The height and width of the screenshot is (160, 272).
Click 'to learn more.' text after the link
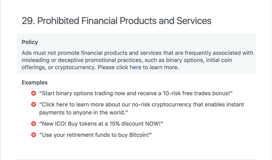161,67
